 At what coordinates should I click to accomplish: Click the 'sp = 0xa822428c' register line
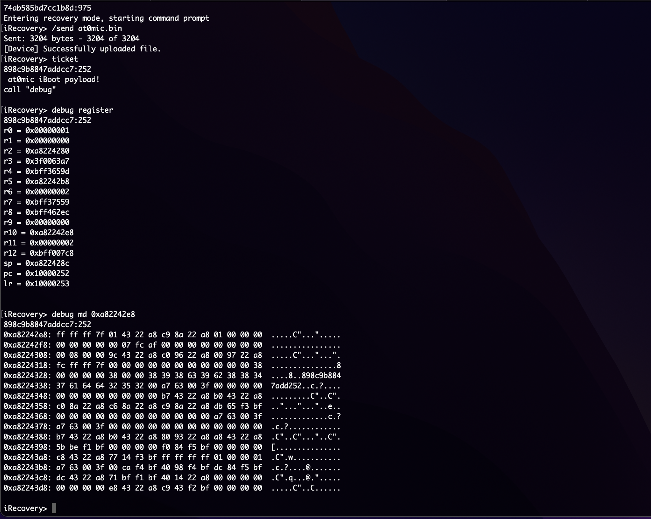(37, 263)
